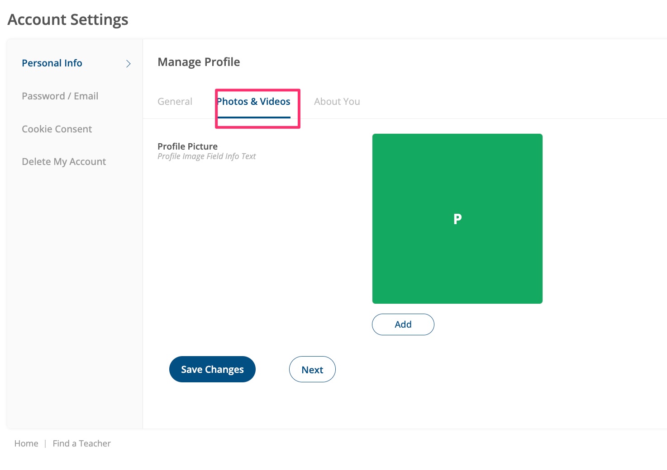Click the blue underline under Photos & Videos
Screen dimensions: 667x470
254,117
